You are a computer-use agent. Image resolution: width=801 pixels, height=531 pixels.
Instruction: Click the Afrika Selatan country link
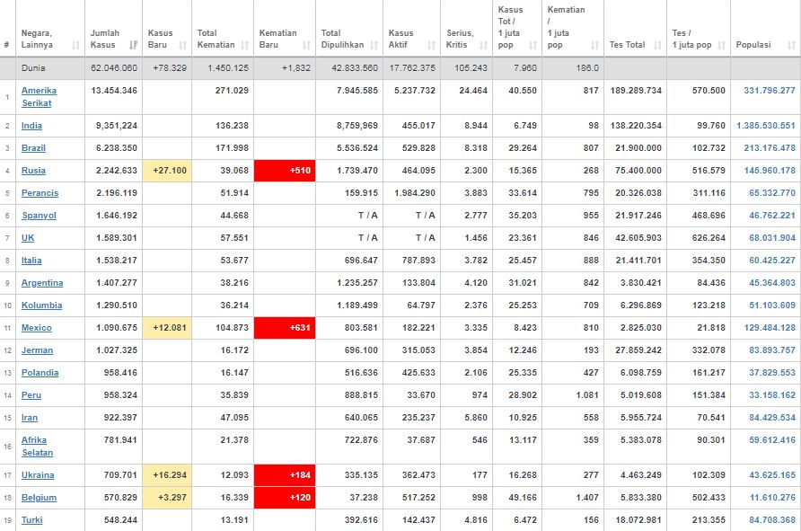point(38,447)
